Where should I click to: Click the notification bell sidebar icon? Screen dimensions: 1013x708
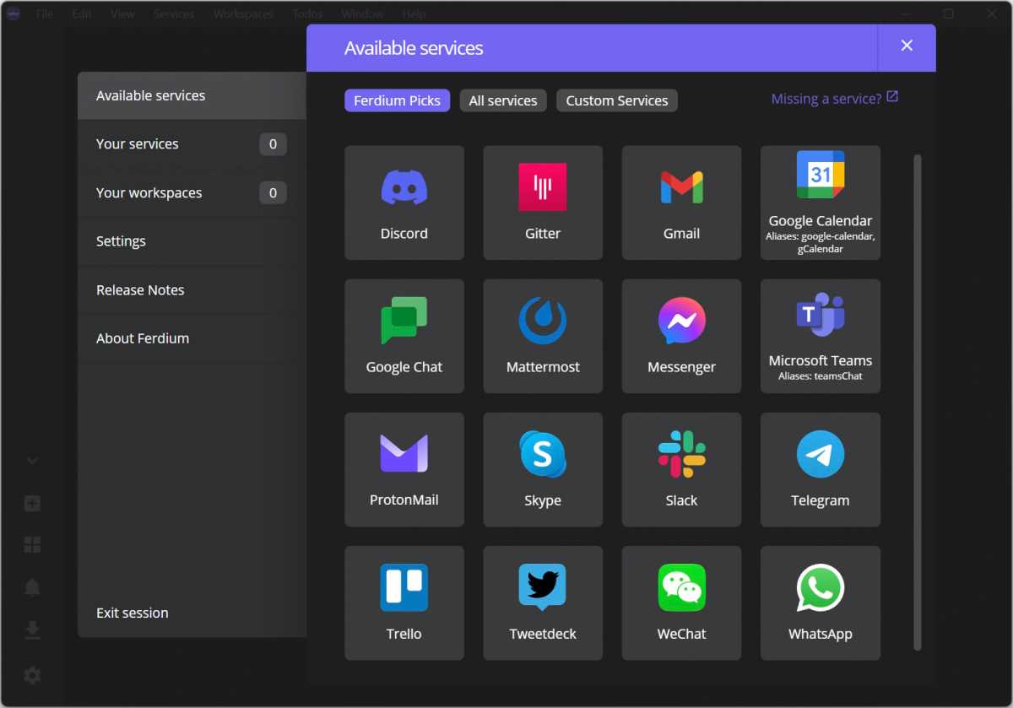32,587
